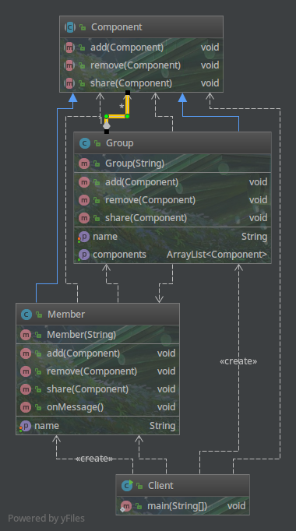Click public visibility icon next to Component title
Viewport: 296px width, 531px height.
83,27
